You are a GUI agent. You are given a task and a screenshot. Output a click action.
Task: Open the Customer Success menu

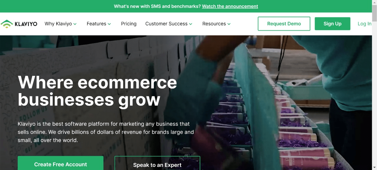pos(166,24)
